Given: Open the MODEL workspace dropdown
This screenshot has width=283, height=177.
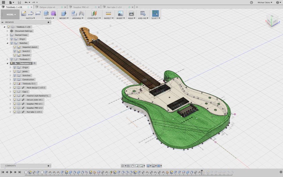Looking at the screenshot, I should tap(10, 14).
